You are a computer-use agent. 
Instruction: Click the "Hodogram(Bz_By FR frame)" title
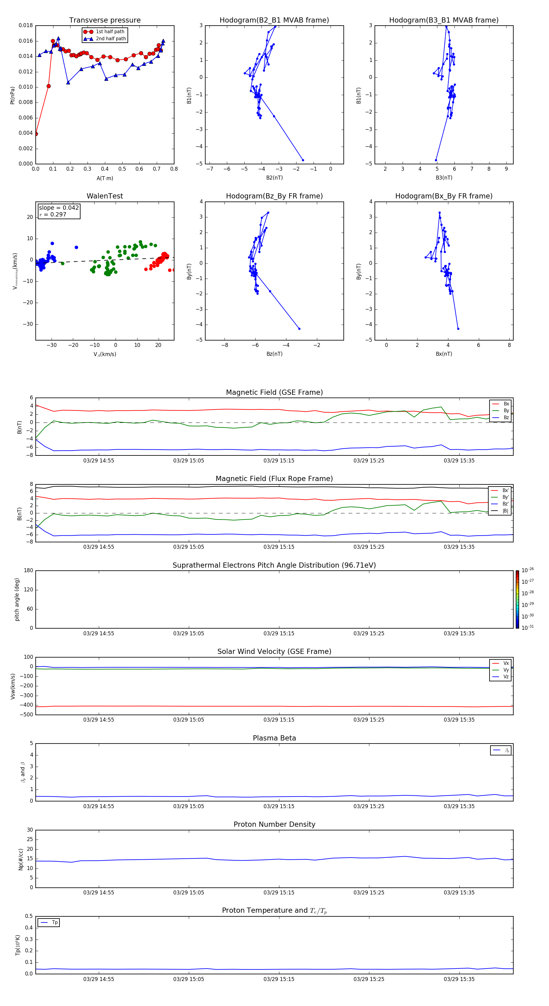274,196
